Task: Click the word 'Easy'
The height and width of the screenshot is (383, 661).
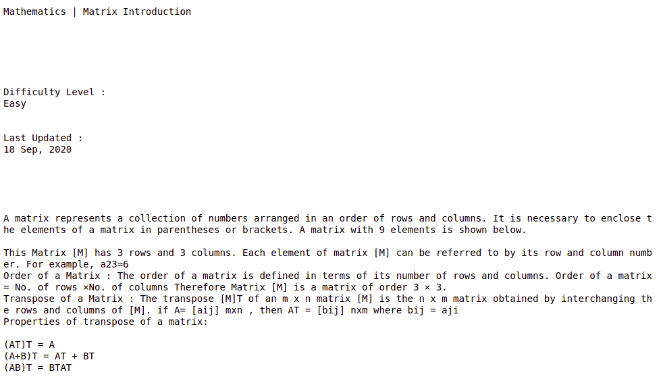Action: tap(15, 104)
